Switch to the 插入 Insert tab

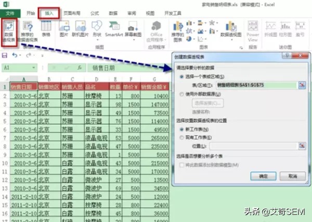49,13
